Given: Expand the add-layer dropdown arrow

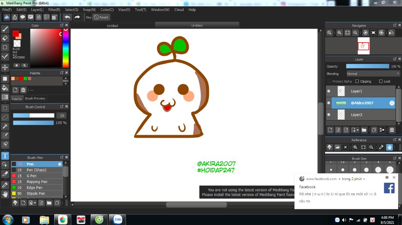Looking at the screenshot, I should point(358,130).
